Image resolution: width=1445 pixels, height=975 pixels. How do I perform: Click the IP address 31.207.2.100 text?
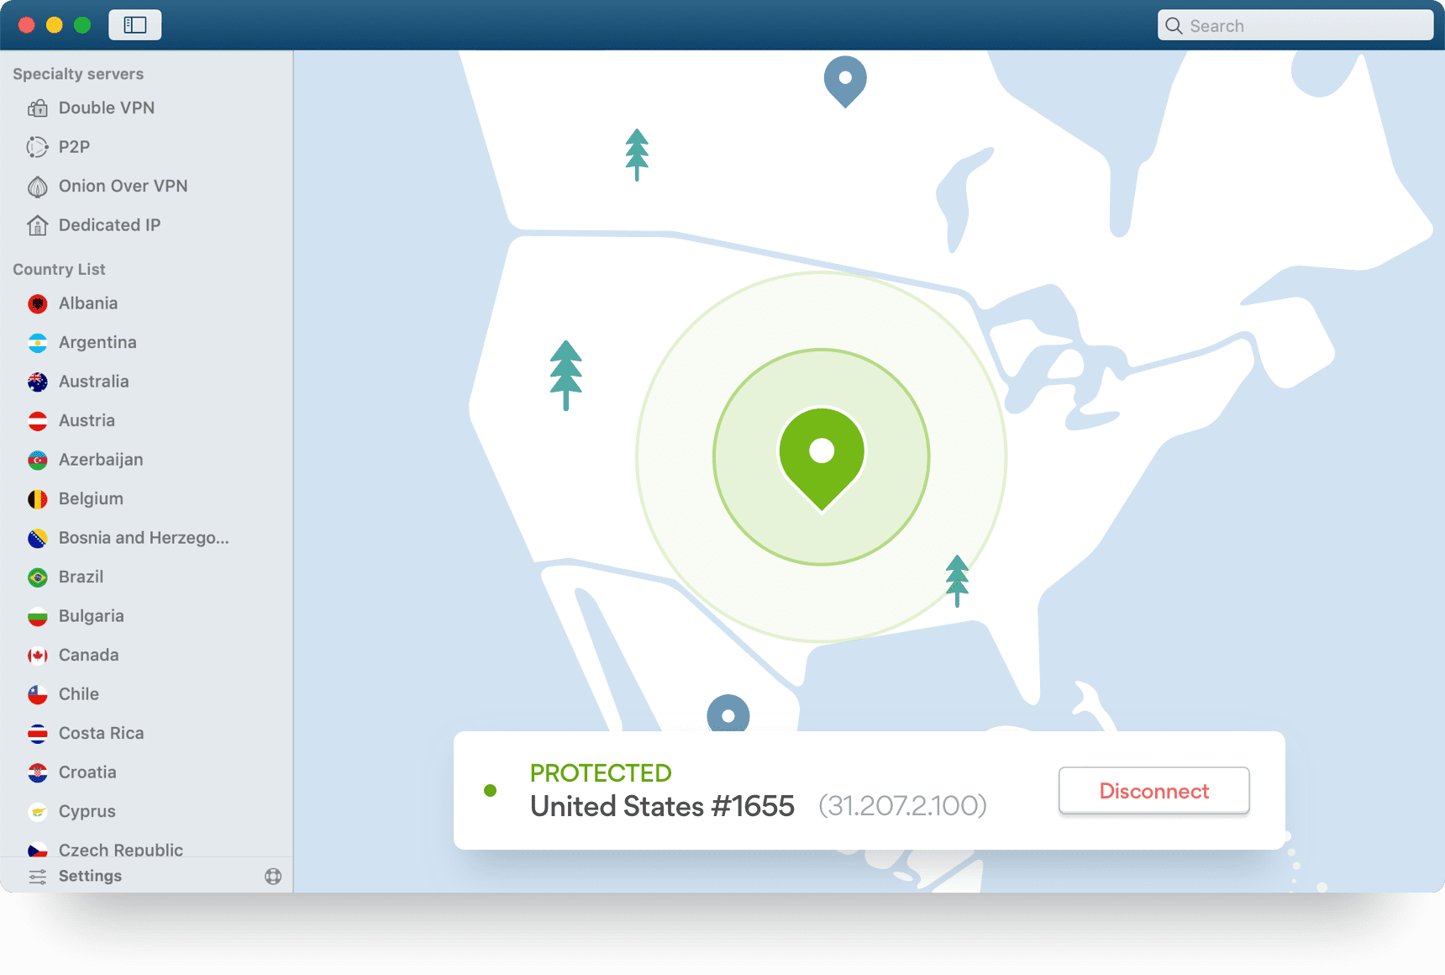tap(903, 805)
